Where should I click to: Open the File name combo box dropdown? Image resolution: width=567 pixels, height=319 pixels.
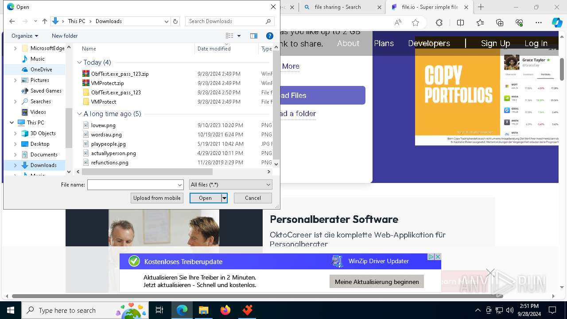180,185
